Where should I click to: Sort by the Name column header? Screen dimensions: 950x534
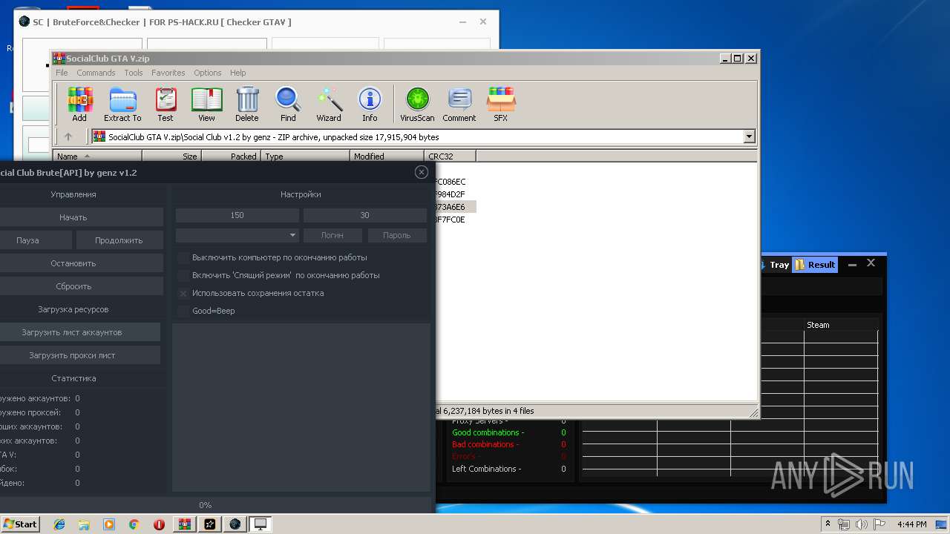pos(97,156)
